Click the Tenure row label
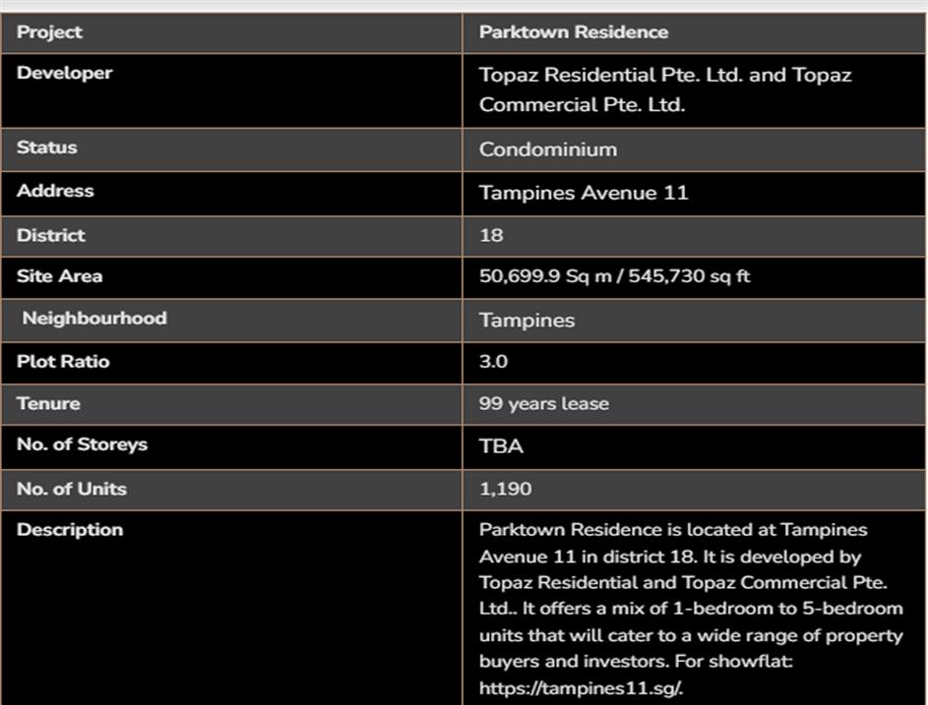928x705 pixels. click(48, 403)
